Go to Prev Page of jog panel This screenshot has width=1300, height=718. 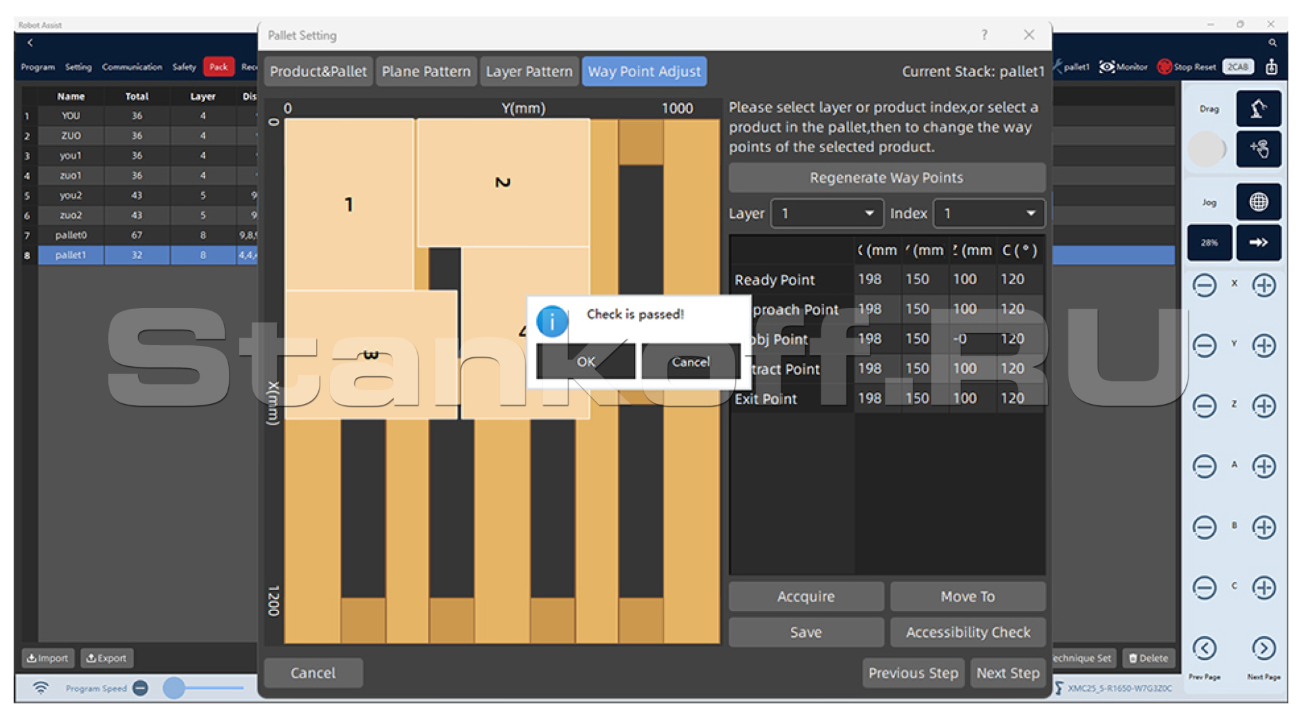1204,648
